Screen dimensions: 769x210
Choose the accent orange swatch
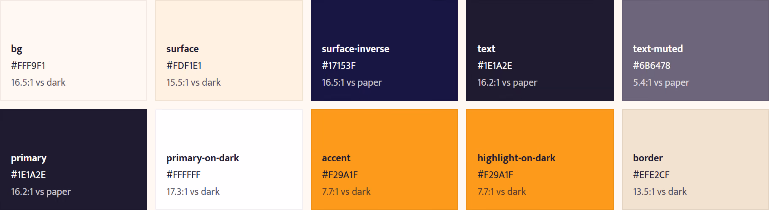click(384, 160)
